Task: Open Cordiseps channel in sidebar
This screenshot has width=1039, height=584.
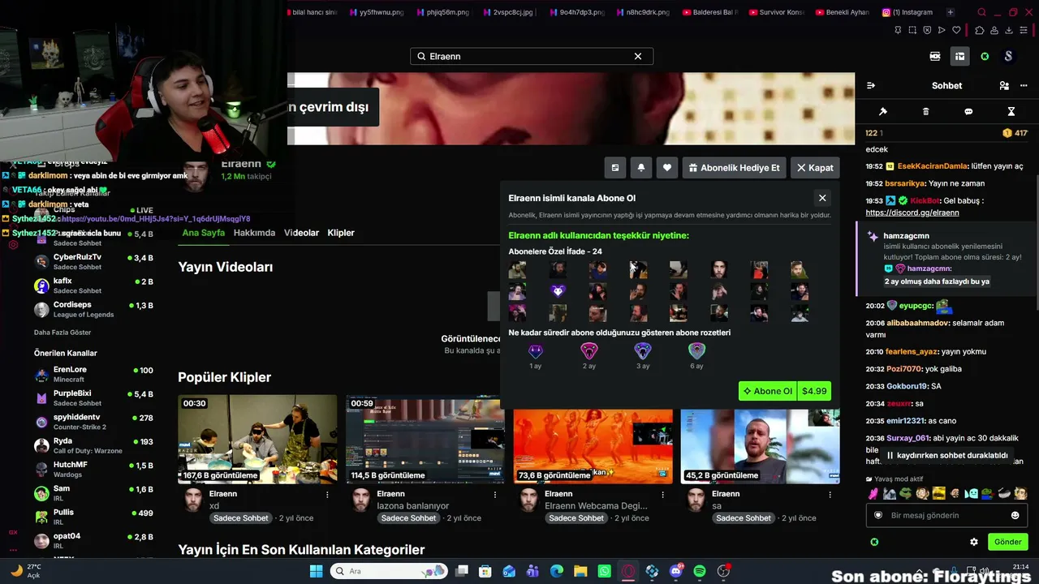Action: click(93, 309)
